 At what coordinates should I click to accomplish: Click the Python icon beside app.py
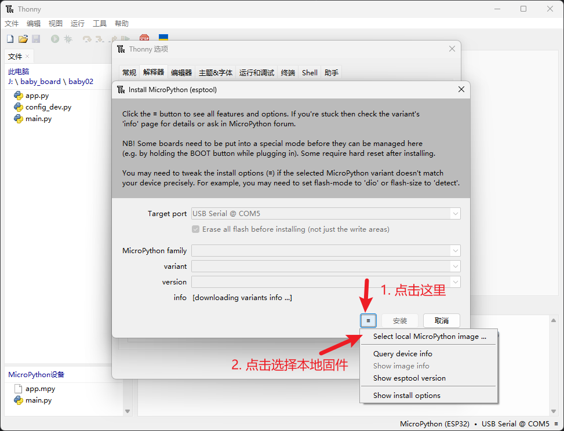(19, 95)
